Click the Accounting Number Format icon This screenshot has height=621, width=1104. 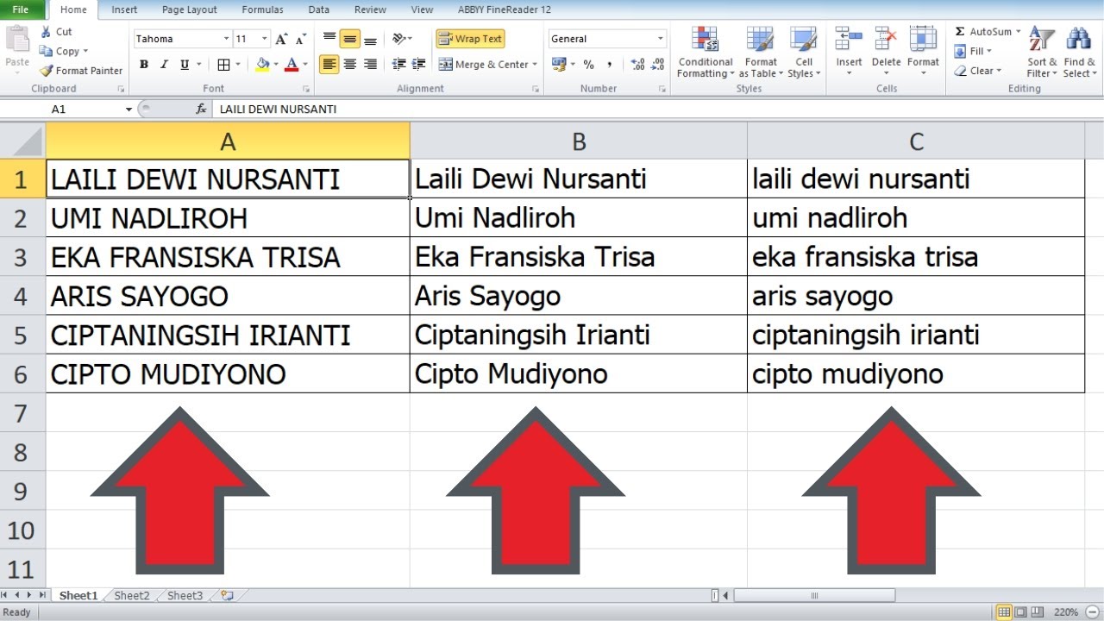tap(558, 65)
